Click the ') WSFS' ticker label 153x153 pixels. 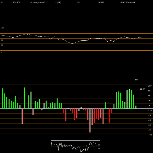pos(101,2)
